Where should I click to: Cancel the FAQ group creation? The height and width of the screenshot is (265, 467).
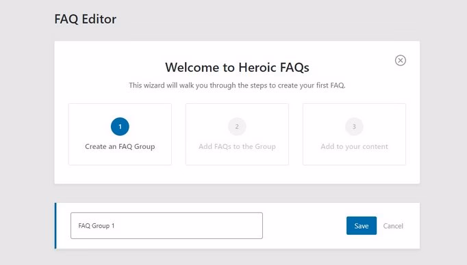tap(393, 226)
